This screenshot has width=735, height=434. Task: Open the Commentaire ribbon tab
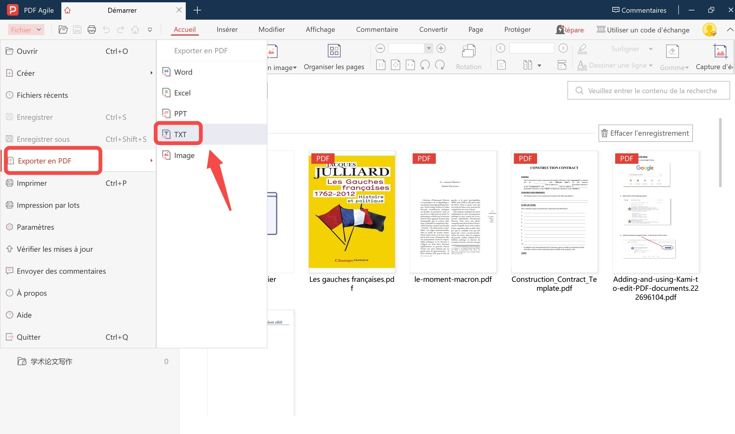point(377,30)
